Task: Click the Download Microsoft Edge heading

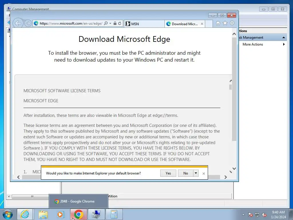Action: click(x=124, y=39)
